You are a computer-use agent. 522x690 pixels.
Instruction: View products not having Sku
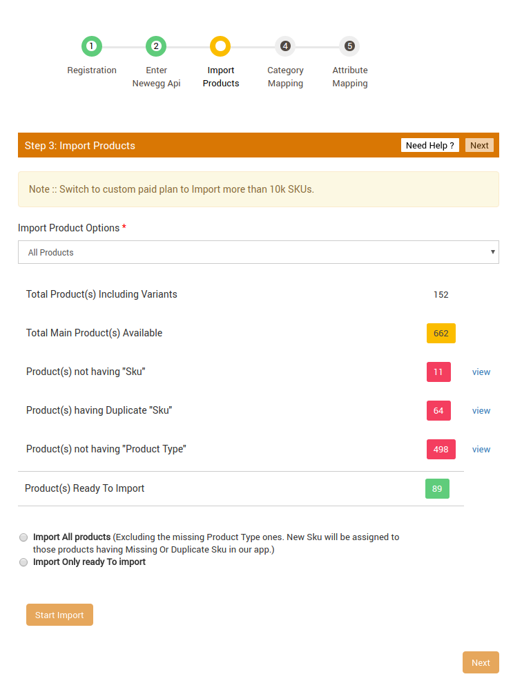coord(481,372)
